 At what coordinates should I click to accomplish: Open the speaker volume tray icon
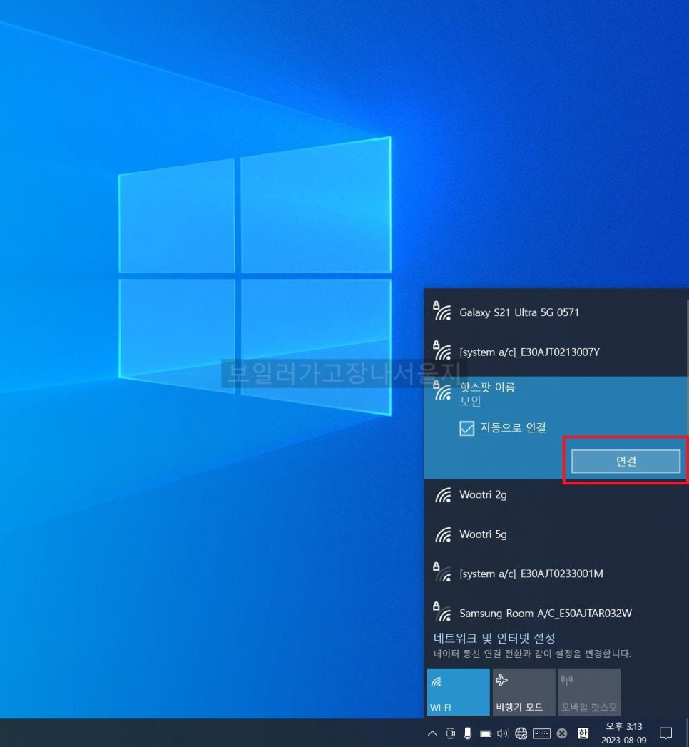(x=503, y=733)
